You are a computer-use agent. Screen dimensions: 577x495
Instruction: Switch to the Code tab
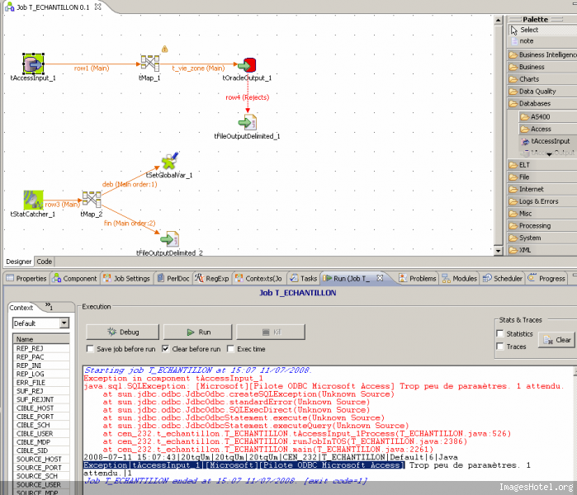click(45, 262)
